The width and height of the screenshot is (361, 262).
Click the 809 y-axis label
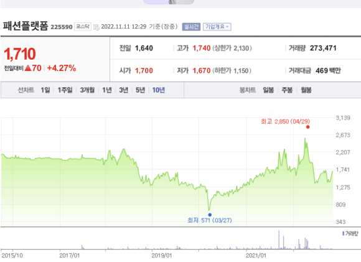(340, 205)
